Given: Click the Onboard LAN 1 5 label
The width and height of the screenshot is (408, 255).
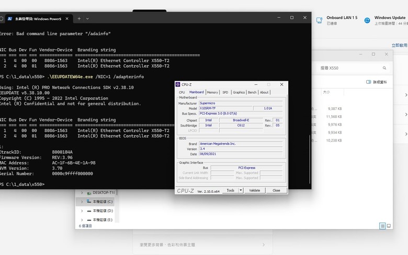Looking at the screenshot, I should pyautogui.click(x=342, y=17).
